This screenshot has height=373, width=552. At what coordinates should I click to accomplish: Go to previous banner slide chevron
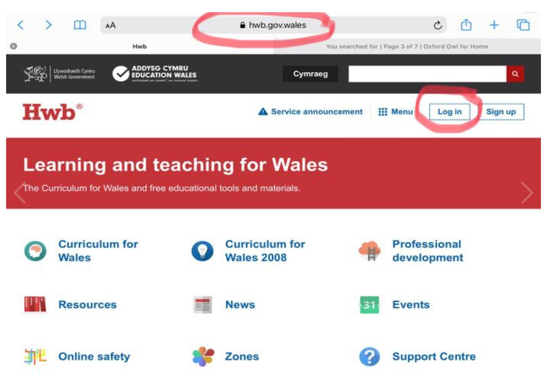coord(19,192)
